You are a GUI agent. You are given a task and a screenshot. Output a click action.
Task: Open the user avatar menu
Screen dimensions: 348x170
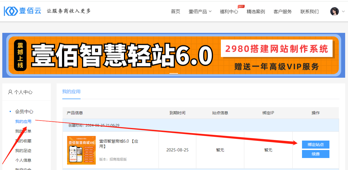click(x=334, y=11)
